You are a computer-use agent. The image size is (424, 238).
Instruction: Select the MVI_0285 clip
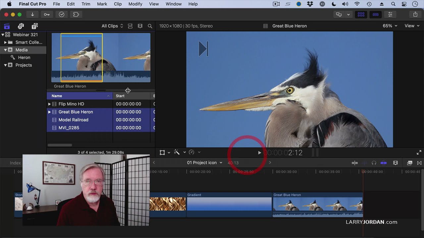[69, 128]
